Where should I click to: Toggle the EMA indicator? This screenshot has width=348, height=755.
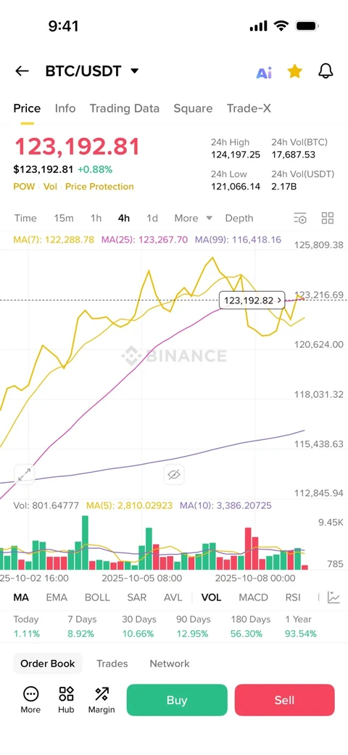[x=57, y=597]
